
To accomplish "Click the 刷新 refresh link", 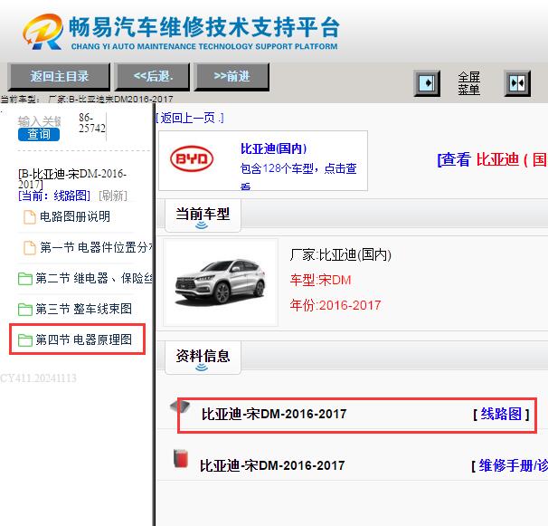I will click(x=113, y=196).
